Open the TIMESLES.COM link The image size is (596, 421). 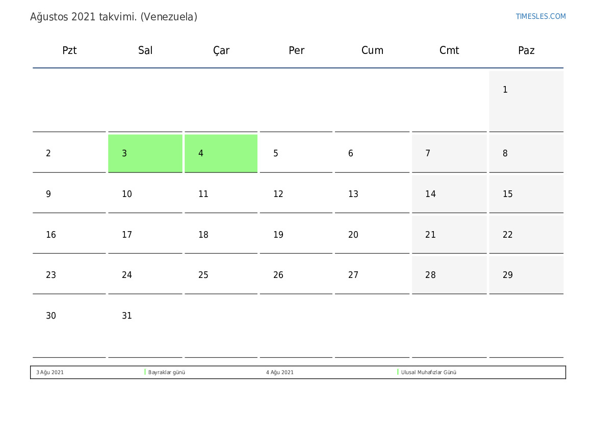(x=540, y=16)
